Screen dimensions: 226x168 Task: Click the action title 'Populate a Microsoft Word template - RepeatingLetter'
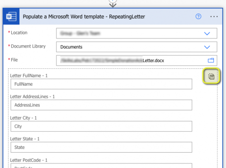tap(84, 17)
